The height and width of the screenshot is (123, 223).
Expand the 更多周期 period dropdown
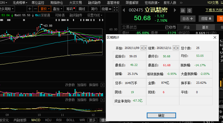point(7,9)
